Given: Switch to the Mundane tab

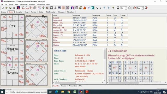Looking at the screenshot, I should click(61, 12).
